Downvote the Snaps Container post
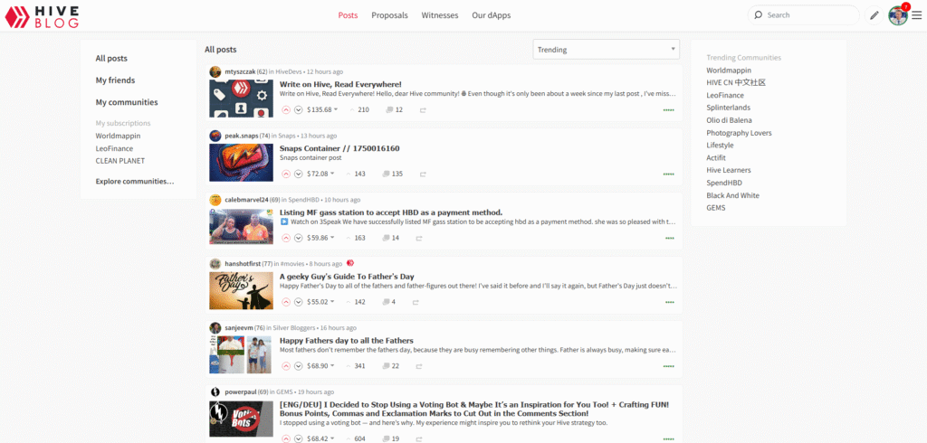This screenshot has height=443, width=927. [x=299, y=174]
